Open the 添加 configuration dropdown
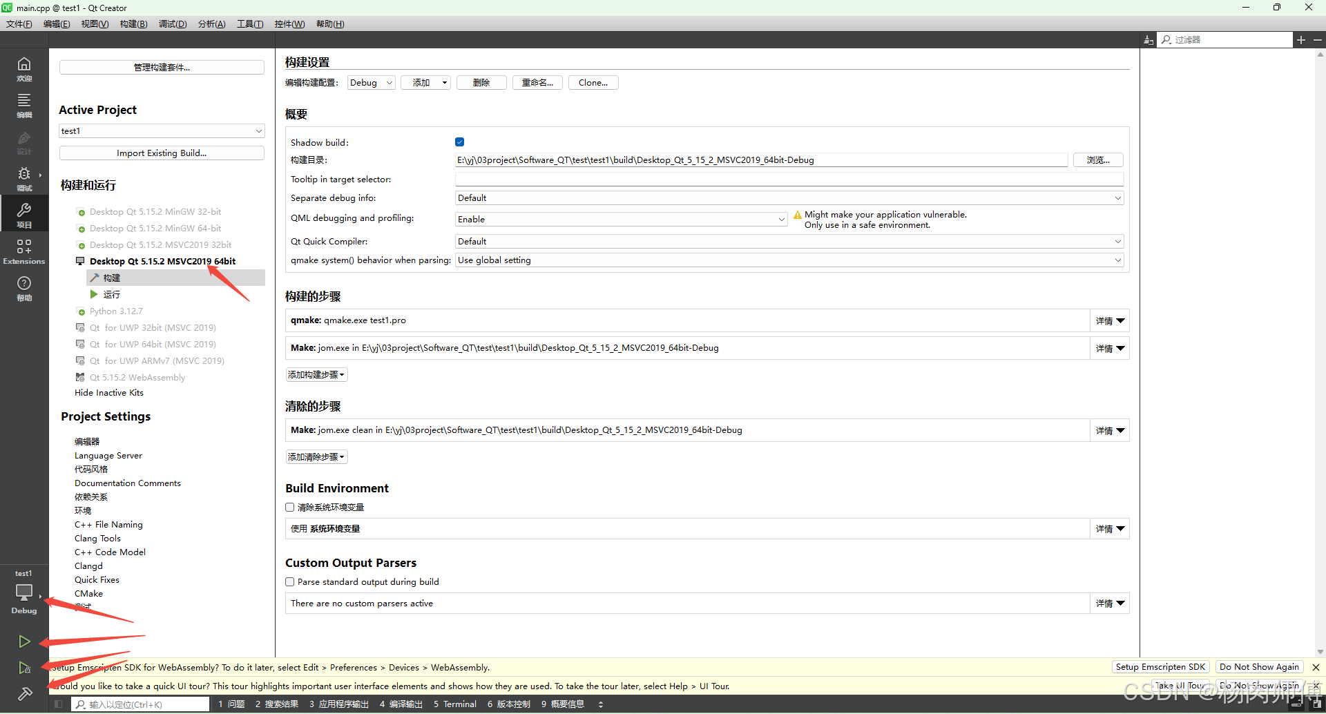This screenshot has height=714, width=1326. (426, 83)
